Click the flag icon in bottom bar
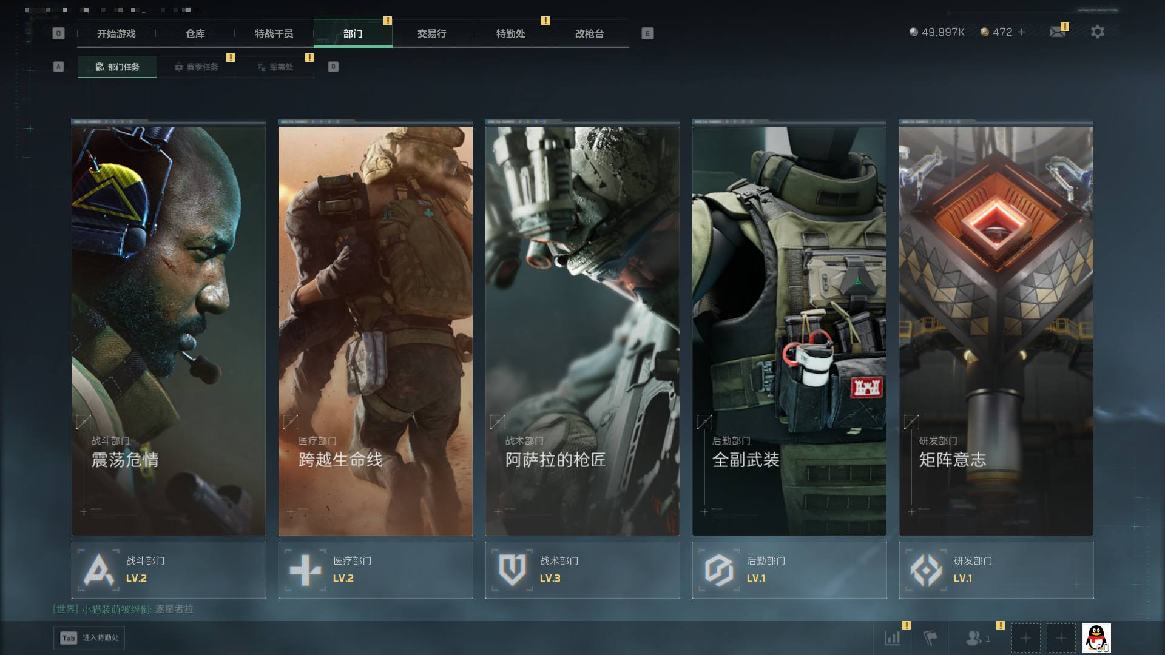Viewport: 1165px width, 655px height. coord(930,637)
